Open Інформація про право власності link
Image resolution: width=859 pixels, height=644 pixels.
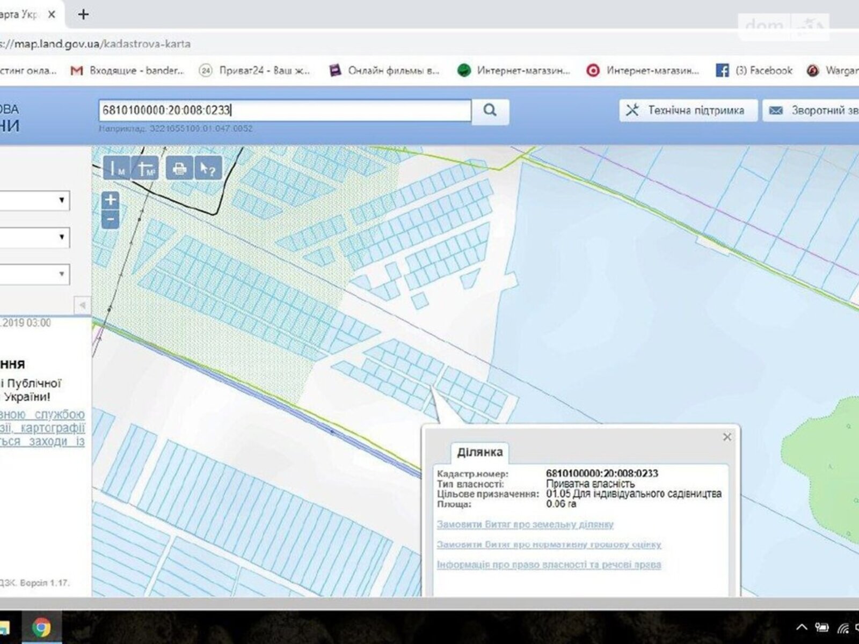549,565
